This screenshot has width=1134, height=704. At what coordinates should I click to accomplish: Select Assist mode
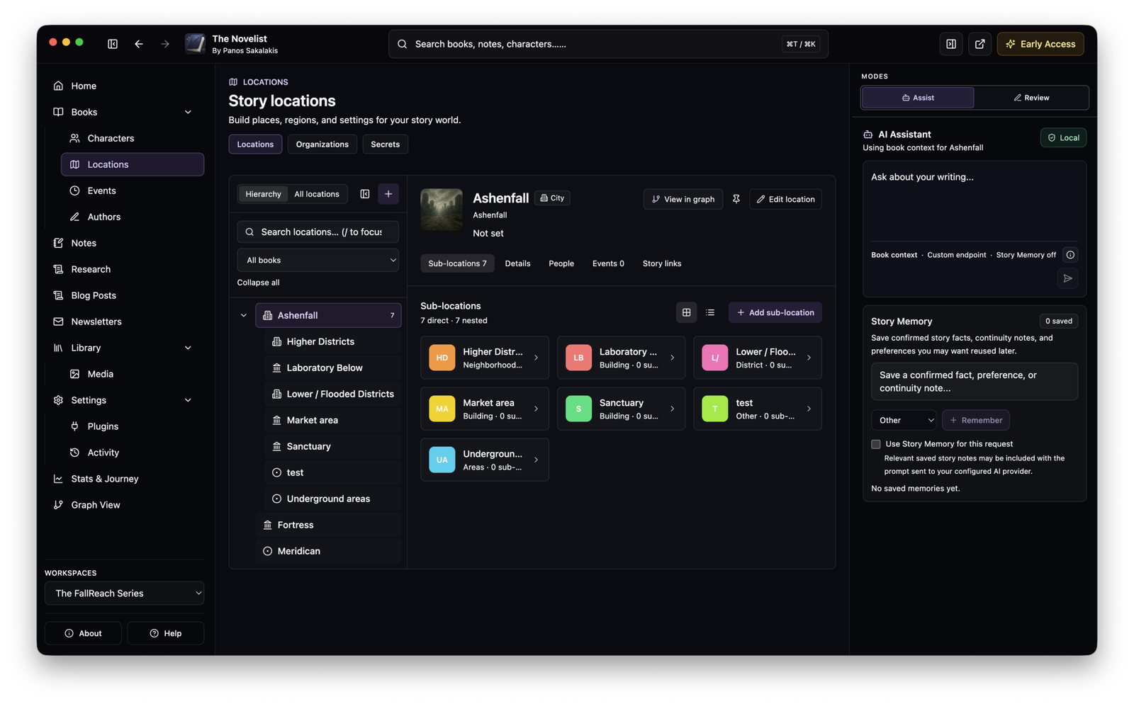pos(918,98)
